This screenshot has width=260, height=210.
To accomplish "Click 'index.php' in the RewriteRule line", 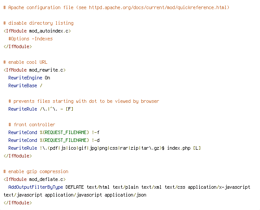I will (179, 148).
